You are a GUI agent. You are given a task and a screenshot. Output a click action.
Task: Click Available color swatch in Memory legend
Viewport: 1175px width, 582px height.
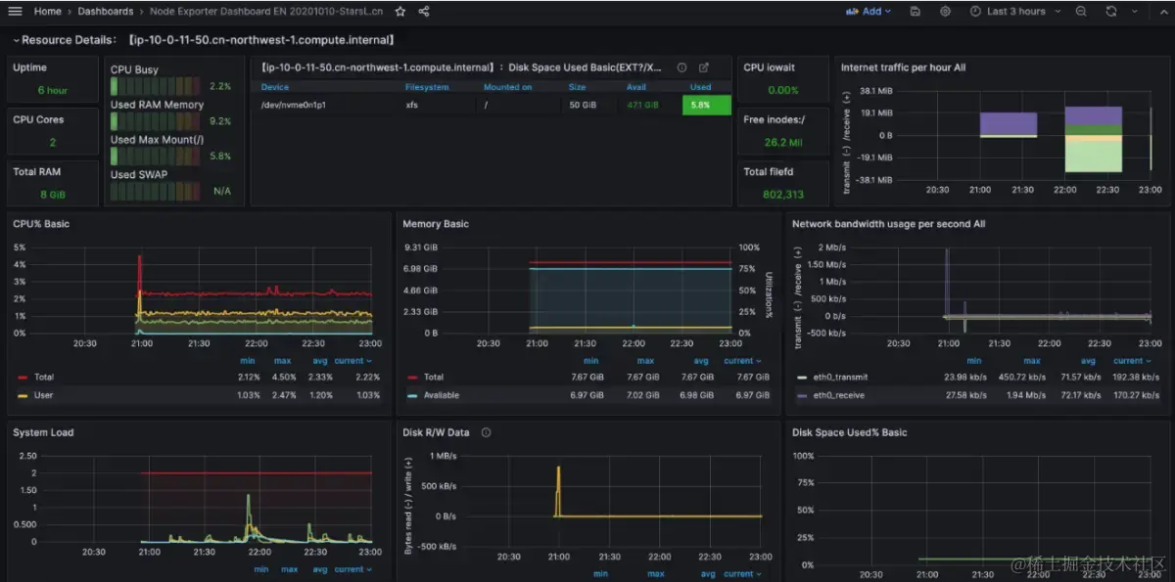click(x=412, y=395)
